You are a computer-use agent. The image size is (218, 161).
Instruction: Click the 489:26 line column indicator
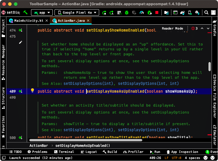[155, 158]
